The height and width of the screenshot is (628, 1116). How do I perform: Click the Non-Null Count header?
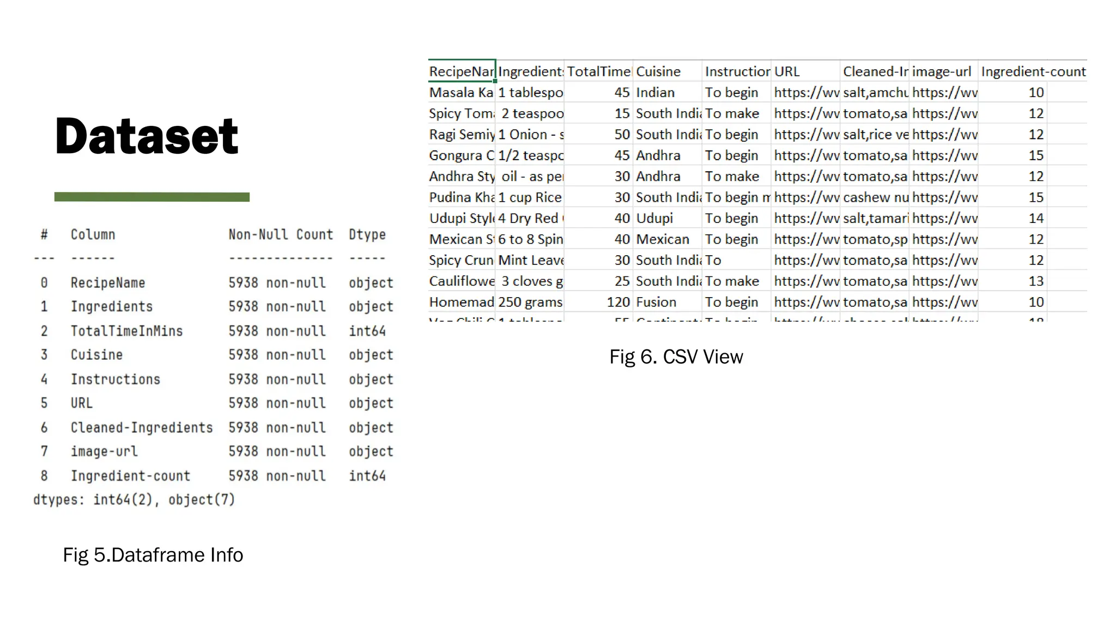281,234
